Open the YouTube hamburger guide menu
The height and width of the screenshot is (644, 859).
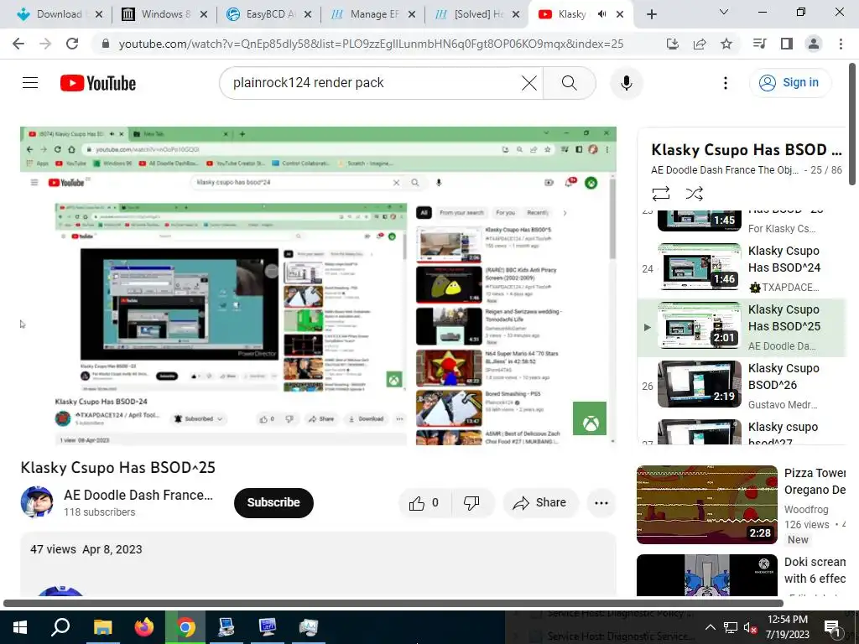tap(30, 83)
